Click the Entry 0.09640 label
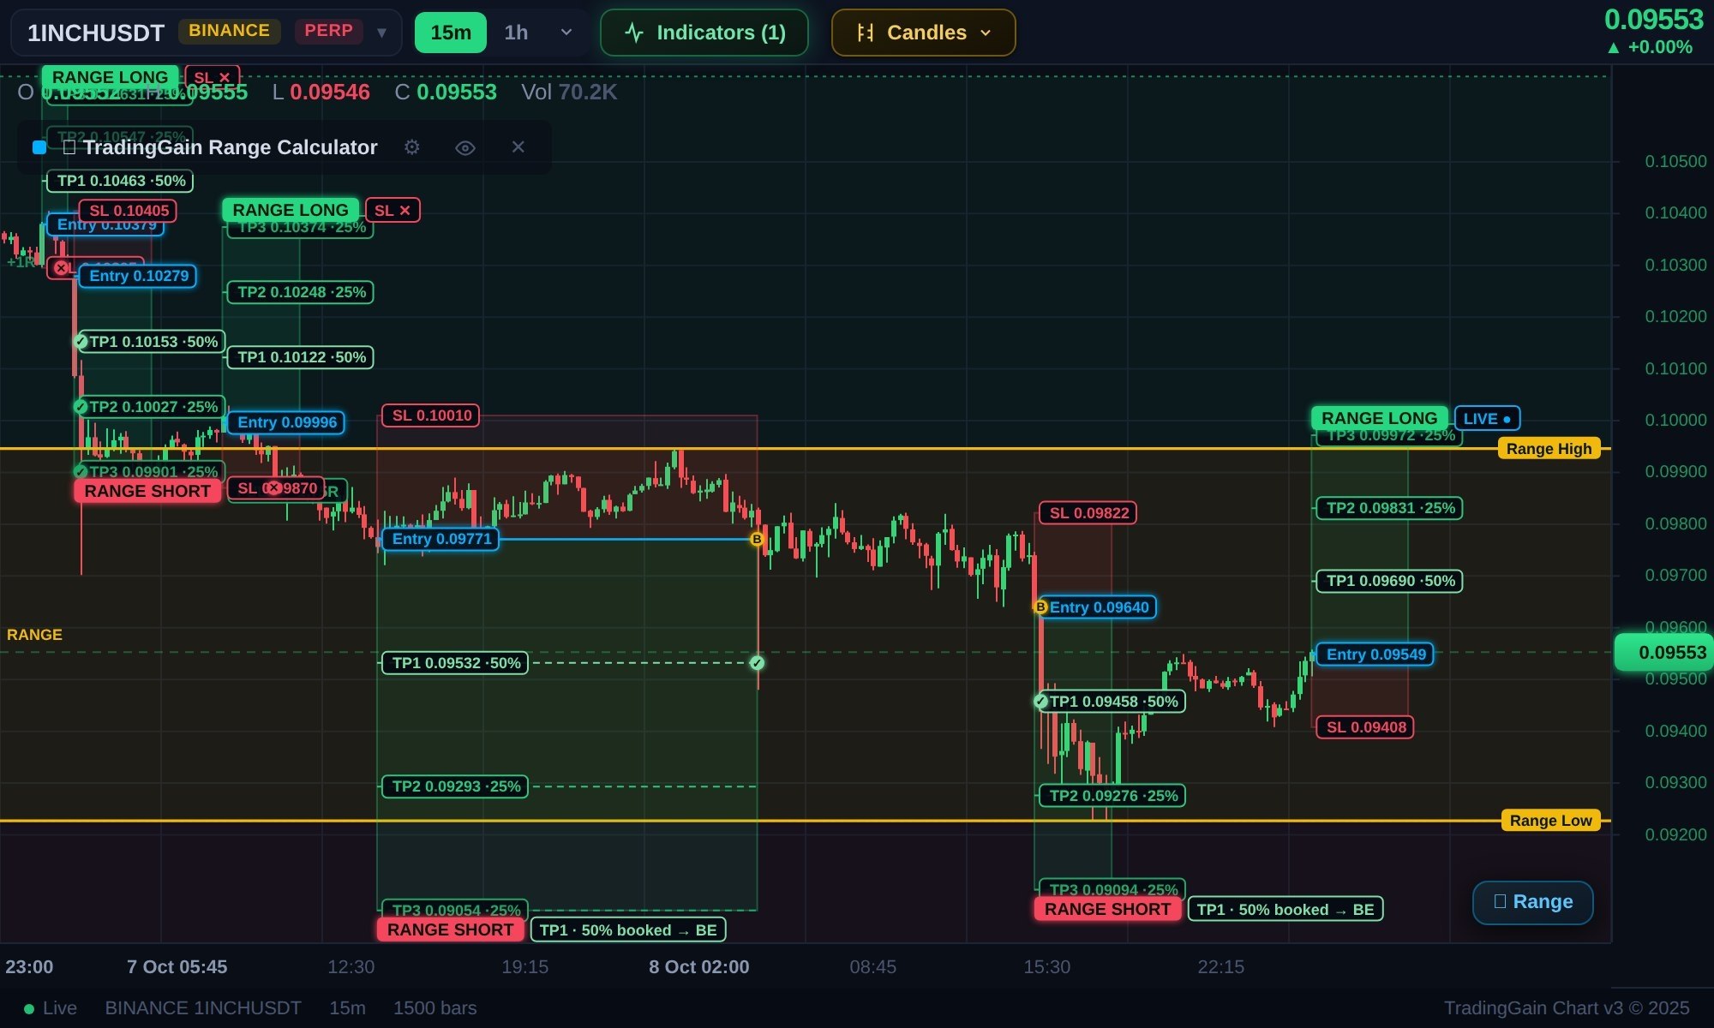Image resolution: width=1714 pixels, height=1028 pixels. (1099, 607)
